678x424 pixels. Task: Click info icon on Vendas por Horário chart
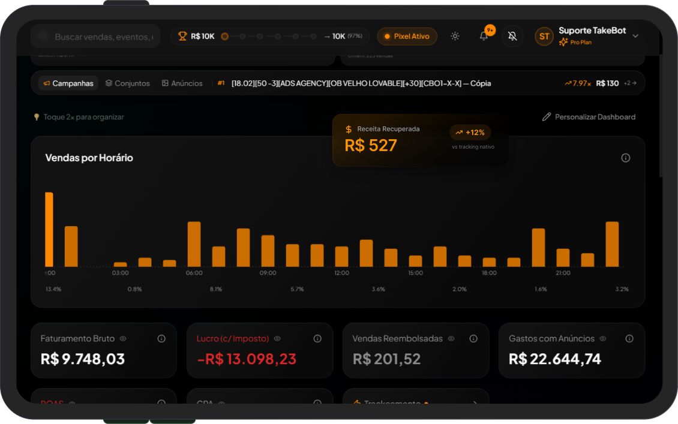click(x=625, y=158)
